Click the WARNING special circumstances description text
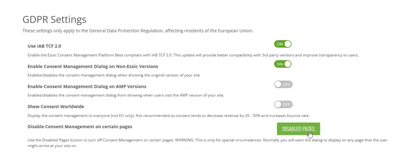This screenshot has height=163, width=403. 208,143
